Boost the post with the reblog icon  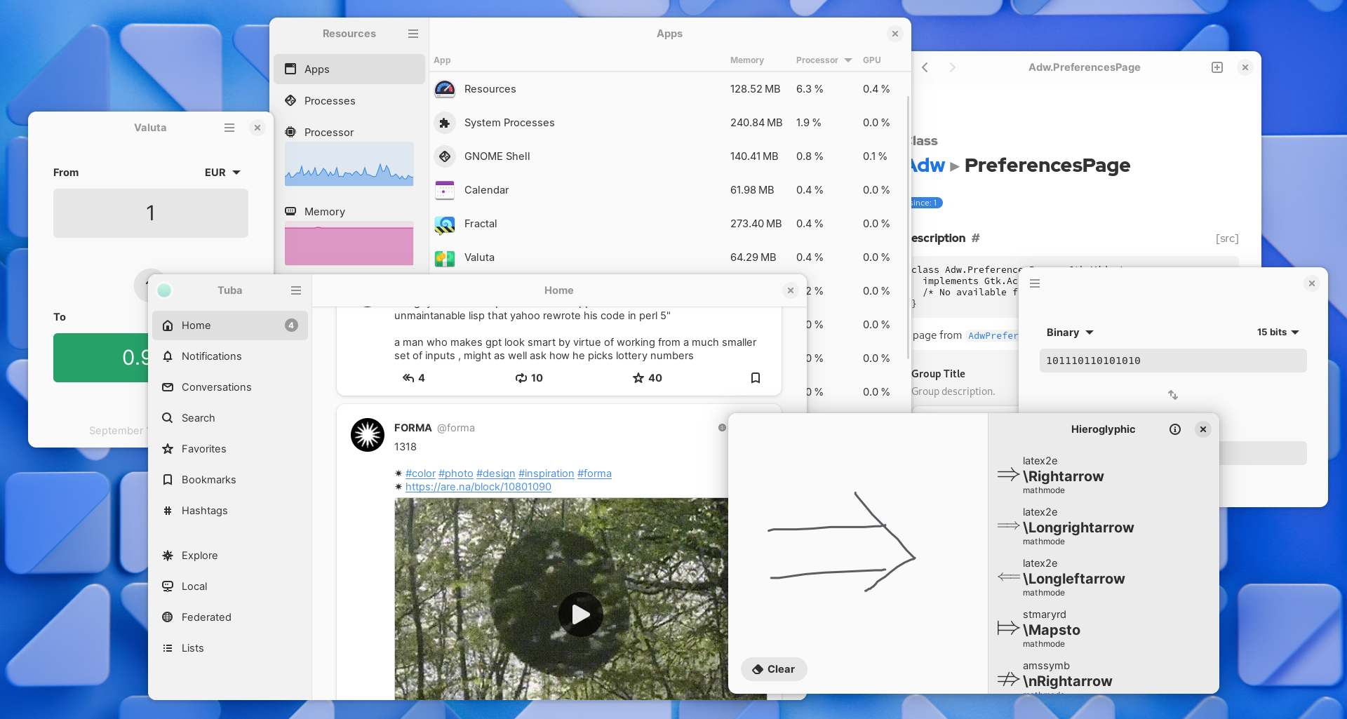521,378
